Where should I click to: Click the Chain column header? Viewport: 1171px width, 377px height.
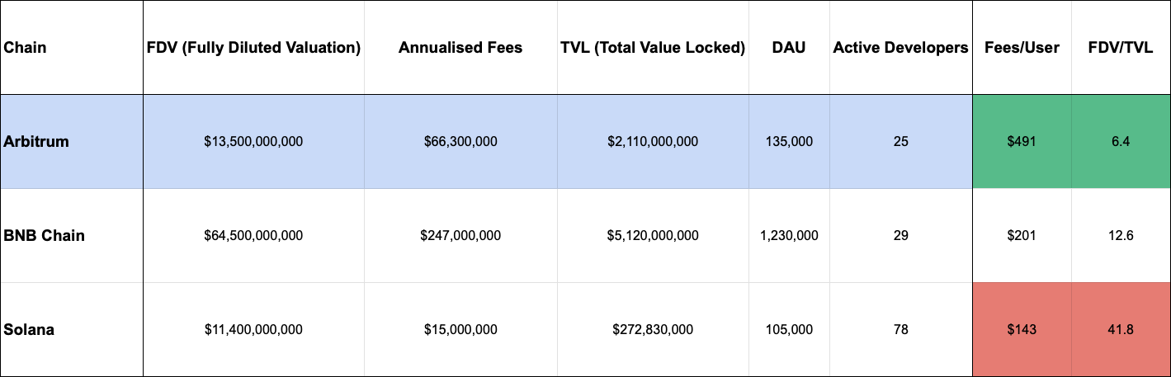pos(26,47)
